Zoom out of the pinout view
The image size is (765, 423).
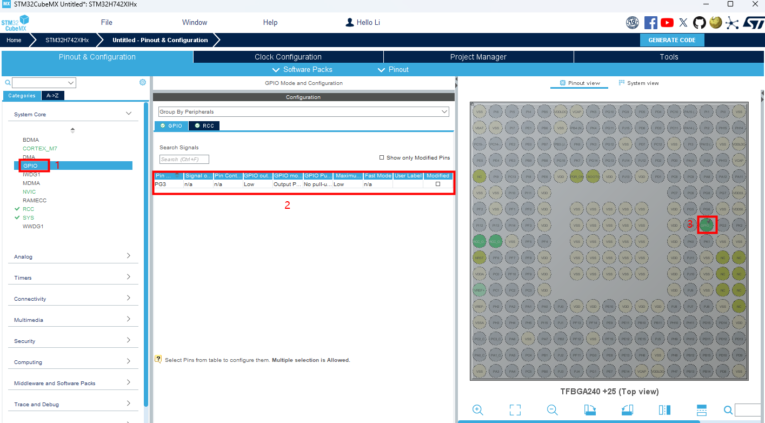point(552,409)
